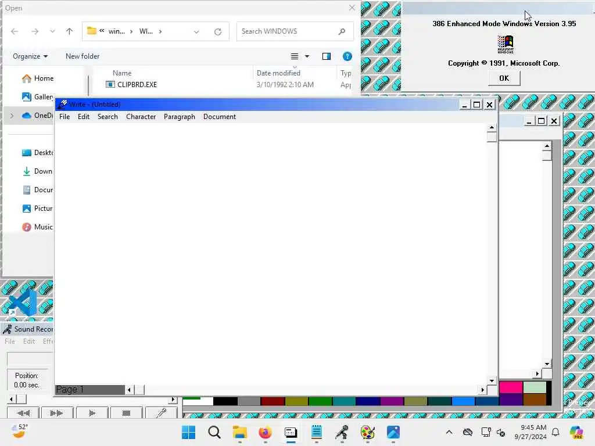
Task: Select Home in the navigation pane
Action: [x=38, y=78]
